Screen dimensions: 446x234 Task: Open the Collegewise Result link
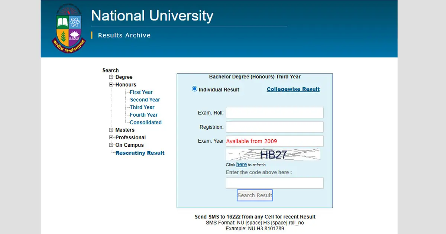tap(293, 89)
